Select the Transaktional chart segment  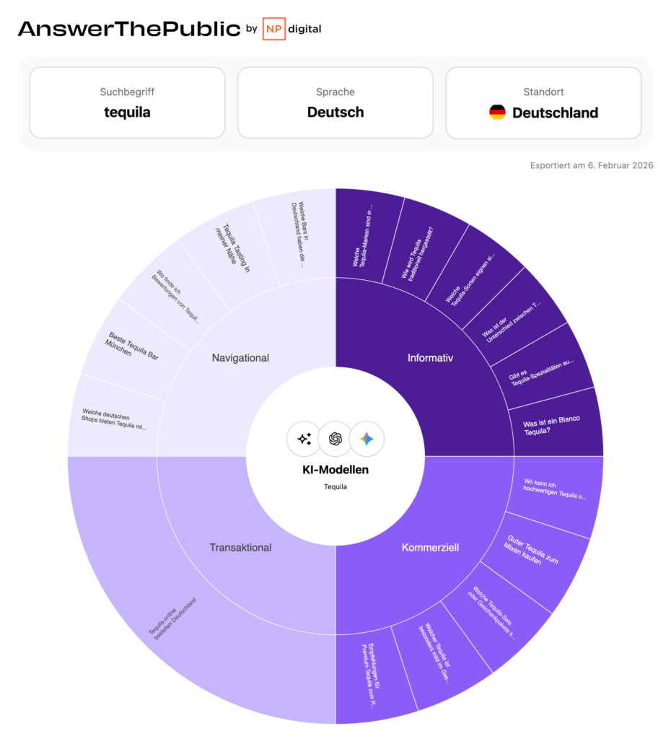pyautogui.click(x=240, y=547)
